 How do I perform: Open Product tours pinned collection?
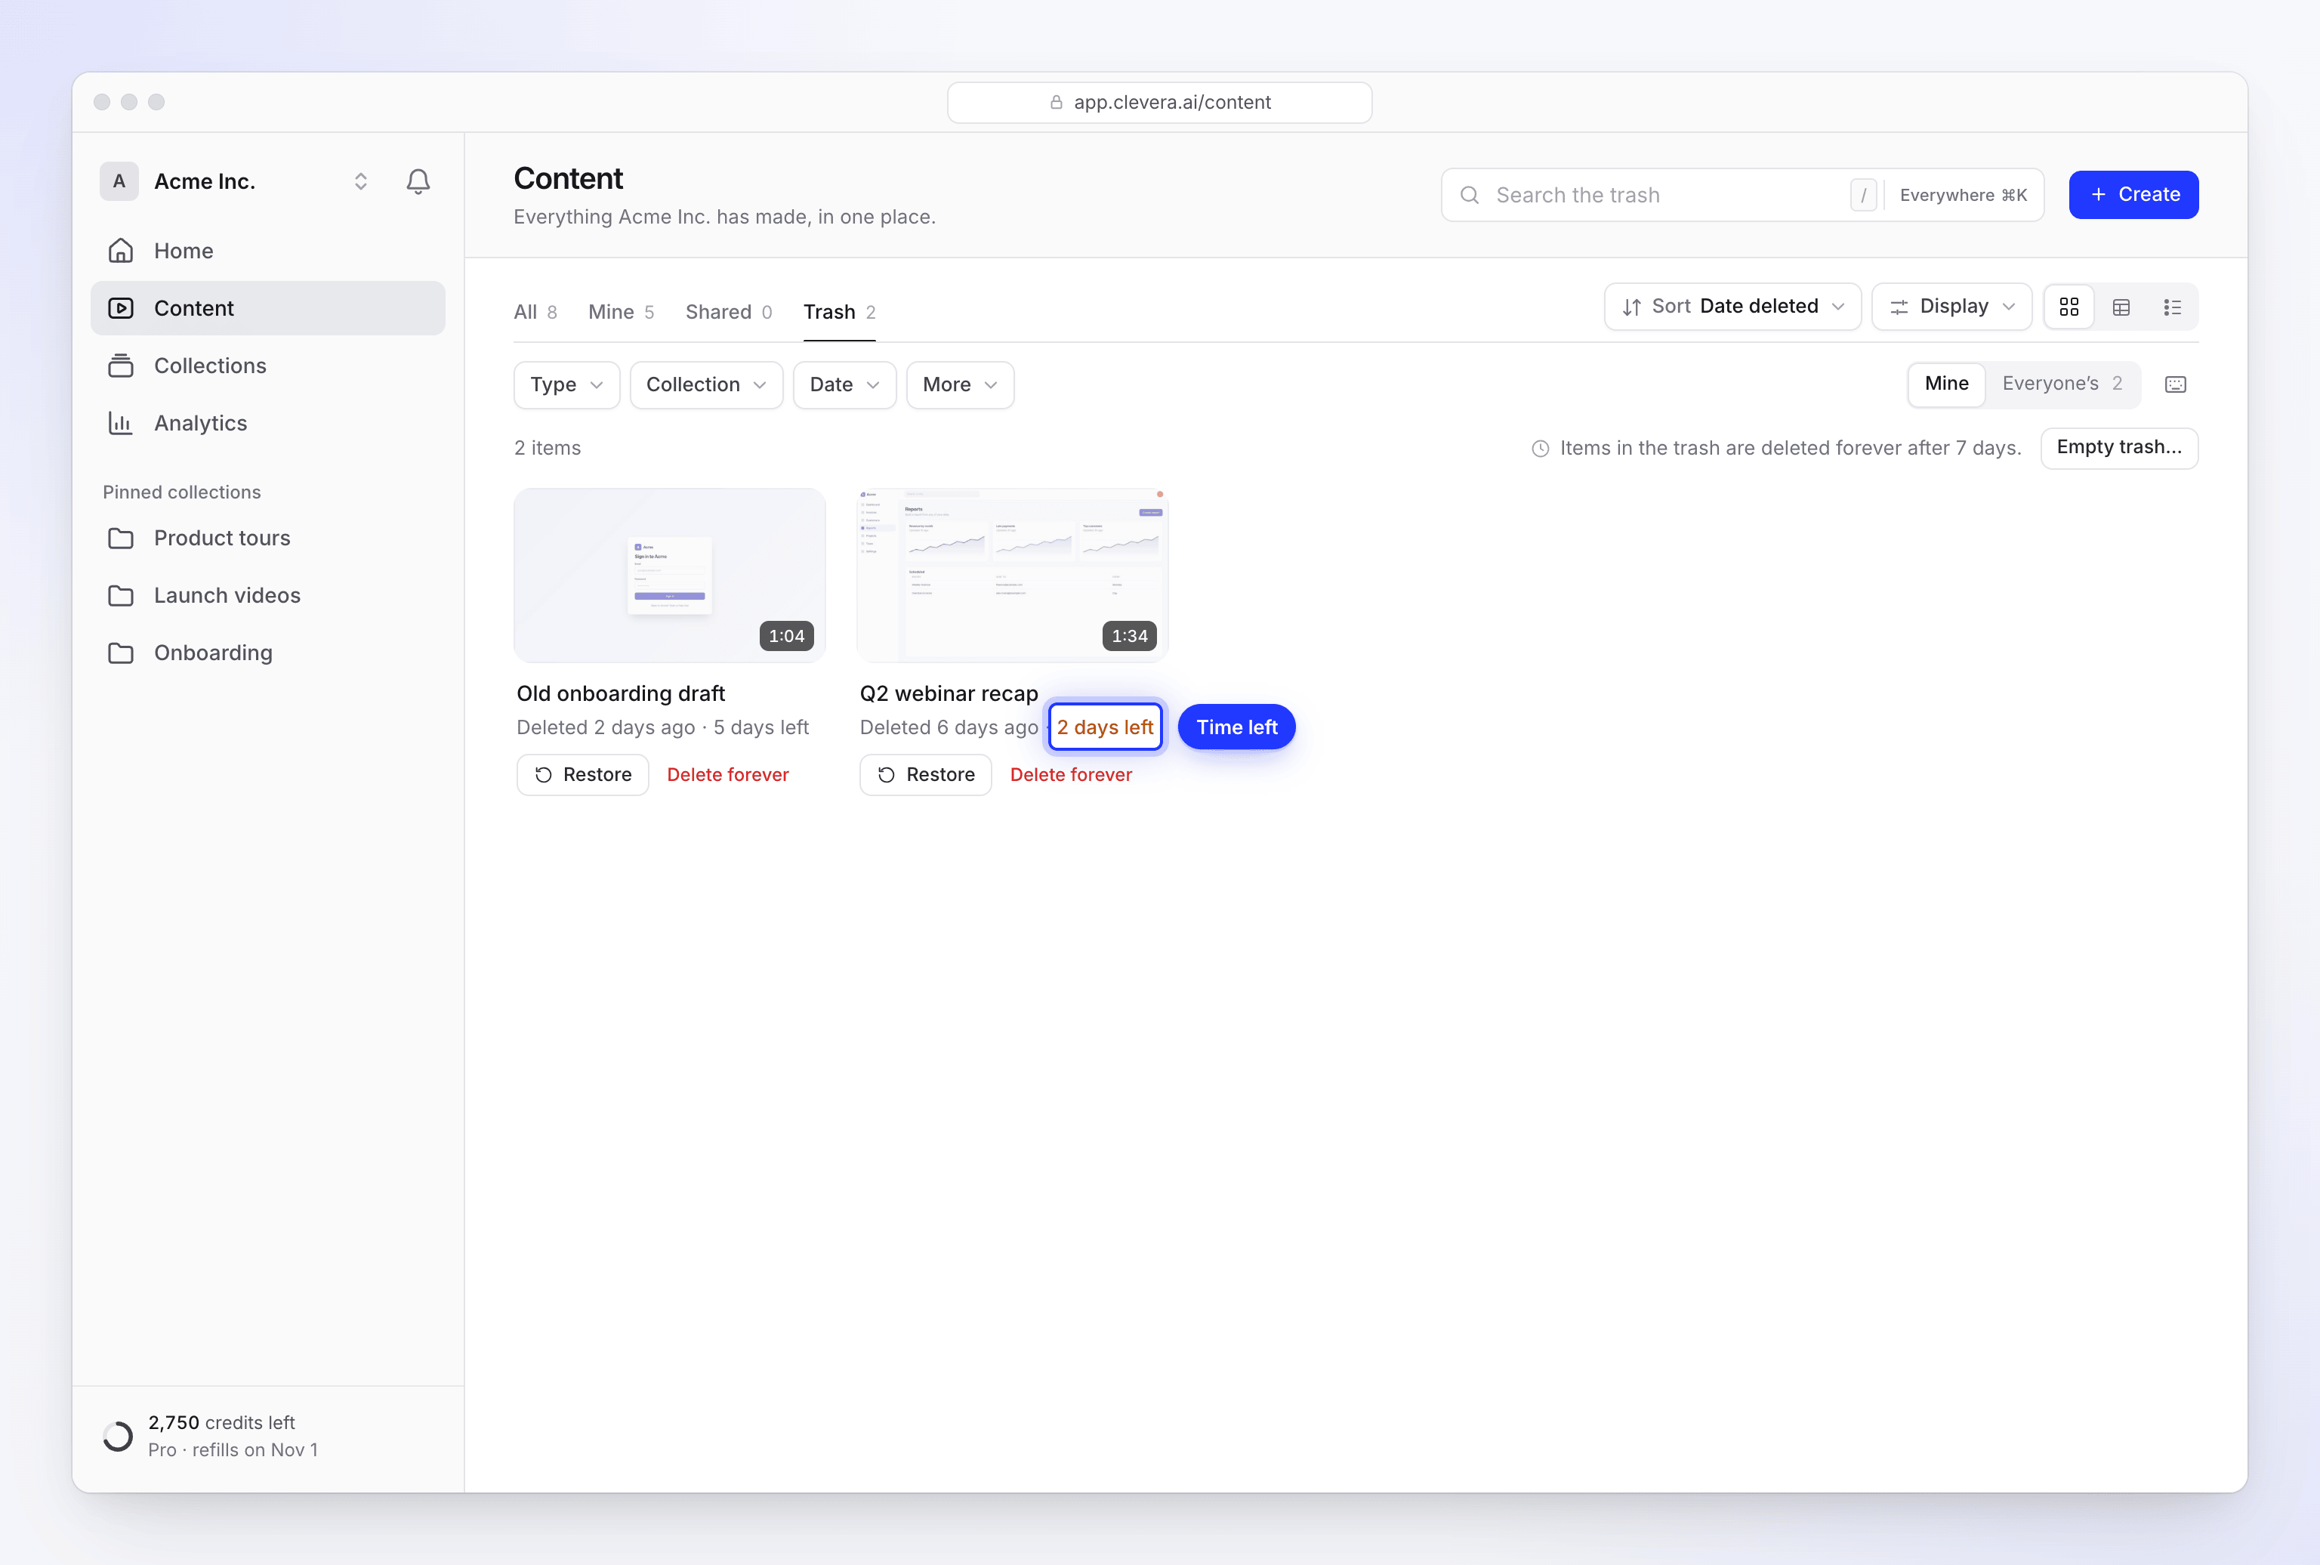pyautogui.click(x=267, y=538)
